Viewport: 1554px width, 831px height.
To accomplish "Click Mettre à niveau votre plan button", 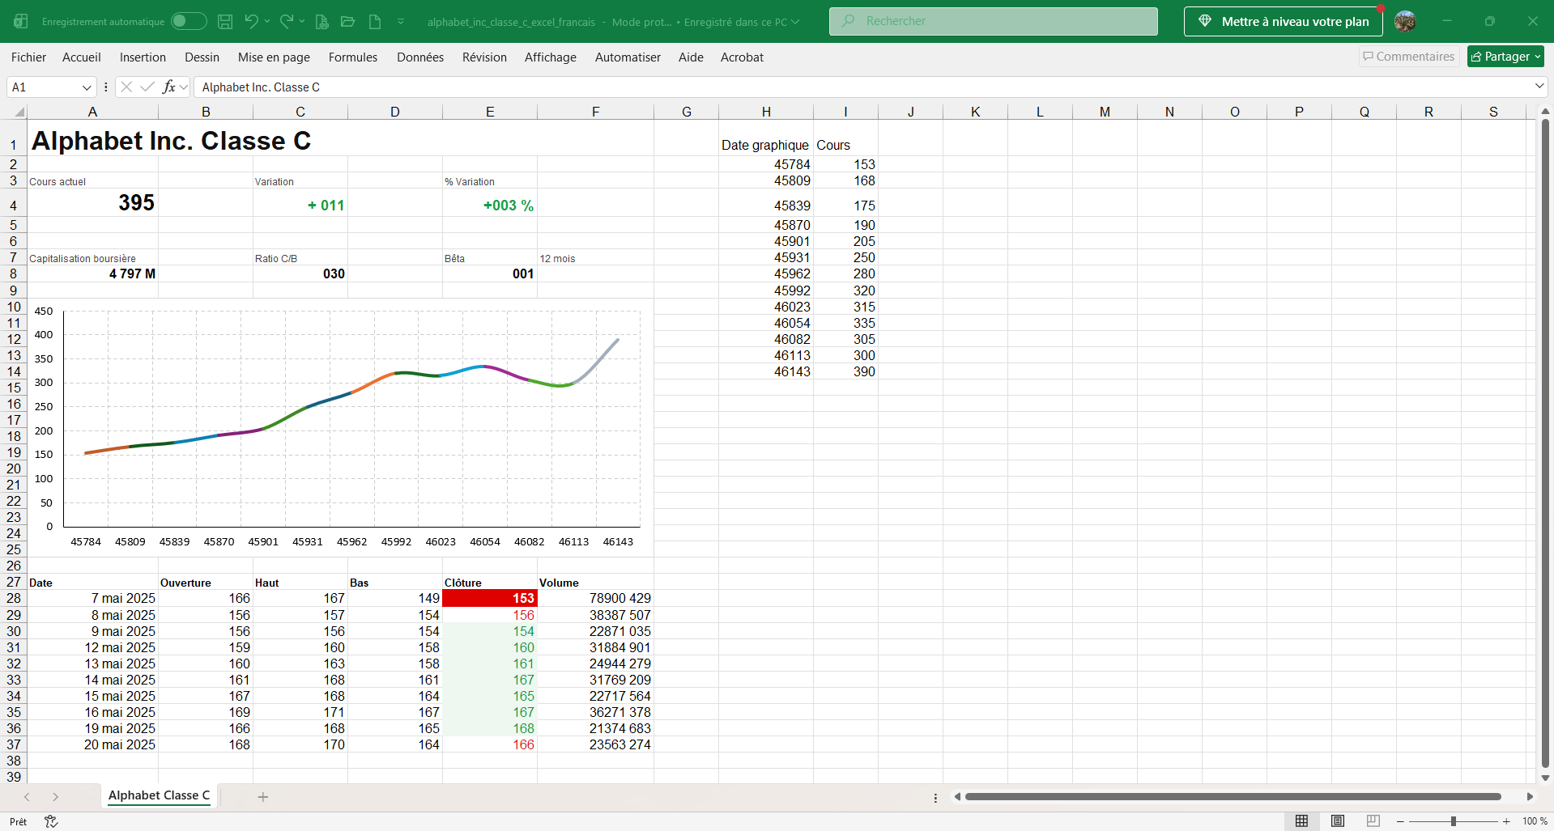I will [x=1284, y=22].
